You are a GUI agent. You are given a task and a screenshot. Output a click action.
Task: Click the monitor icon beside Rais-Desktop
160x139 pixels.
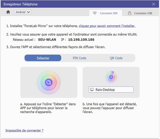(x=92, y=90)
